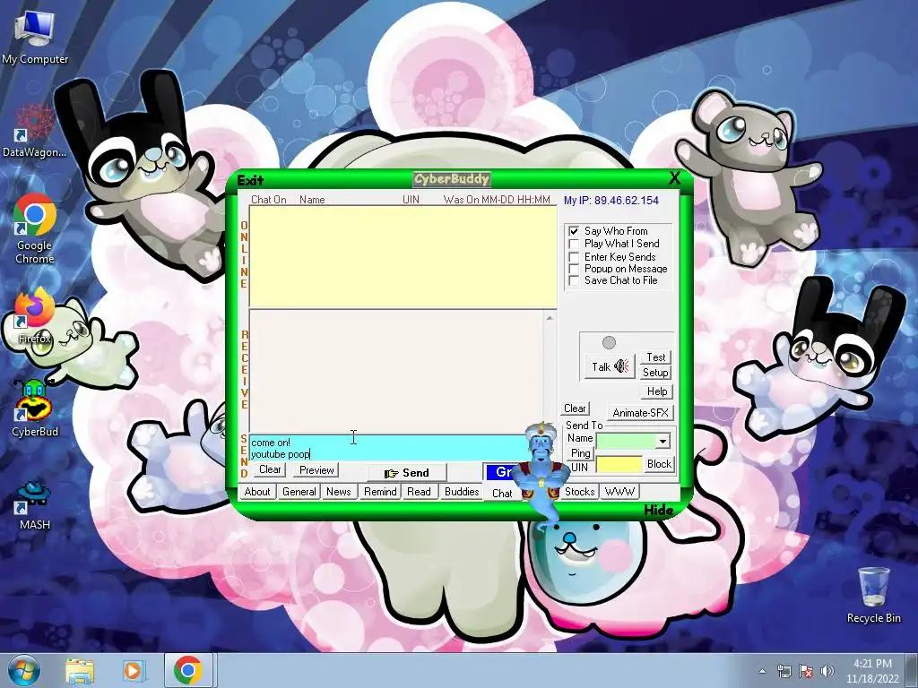This screenshot has height=688, width=918.
Task: Click the receive area scrollbar up arrow
Action: (550, 318)
